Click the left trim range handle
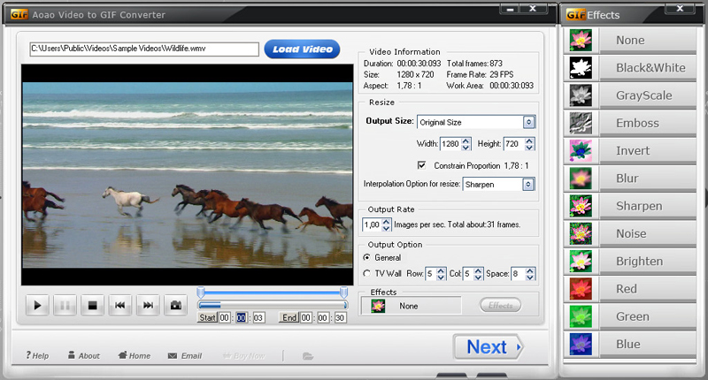This screenshot has width=708, height=380. pyautogui.click(x=201, y=293)
